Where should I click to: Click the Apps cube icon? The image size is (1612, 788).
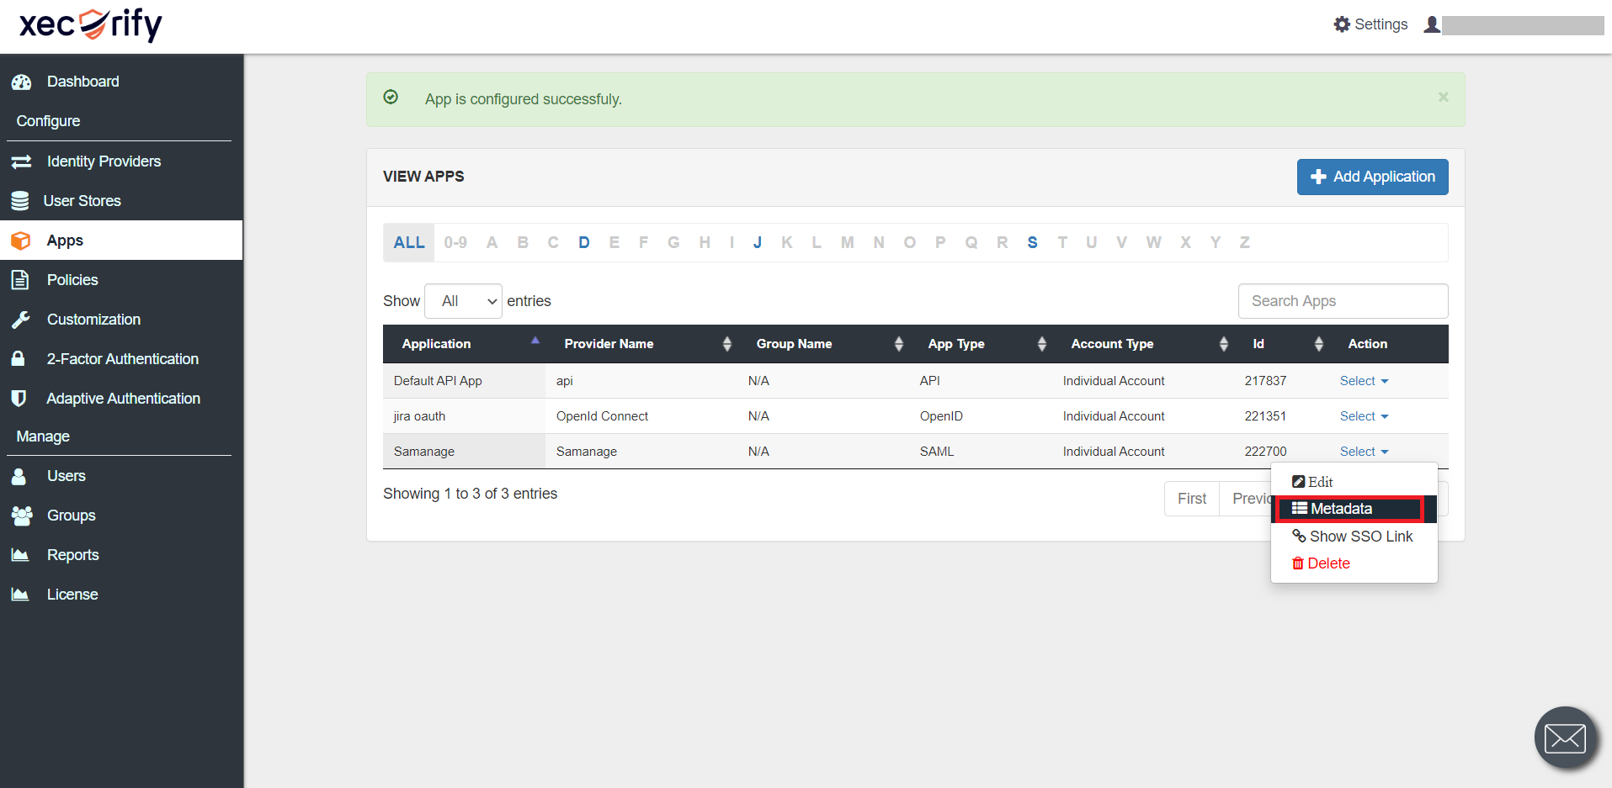pos(21,241)
